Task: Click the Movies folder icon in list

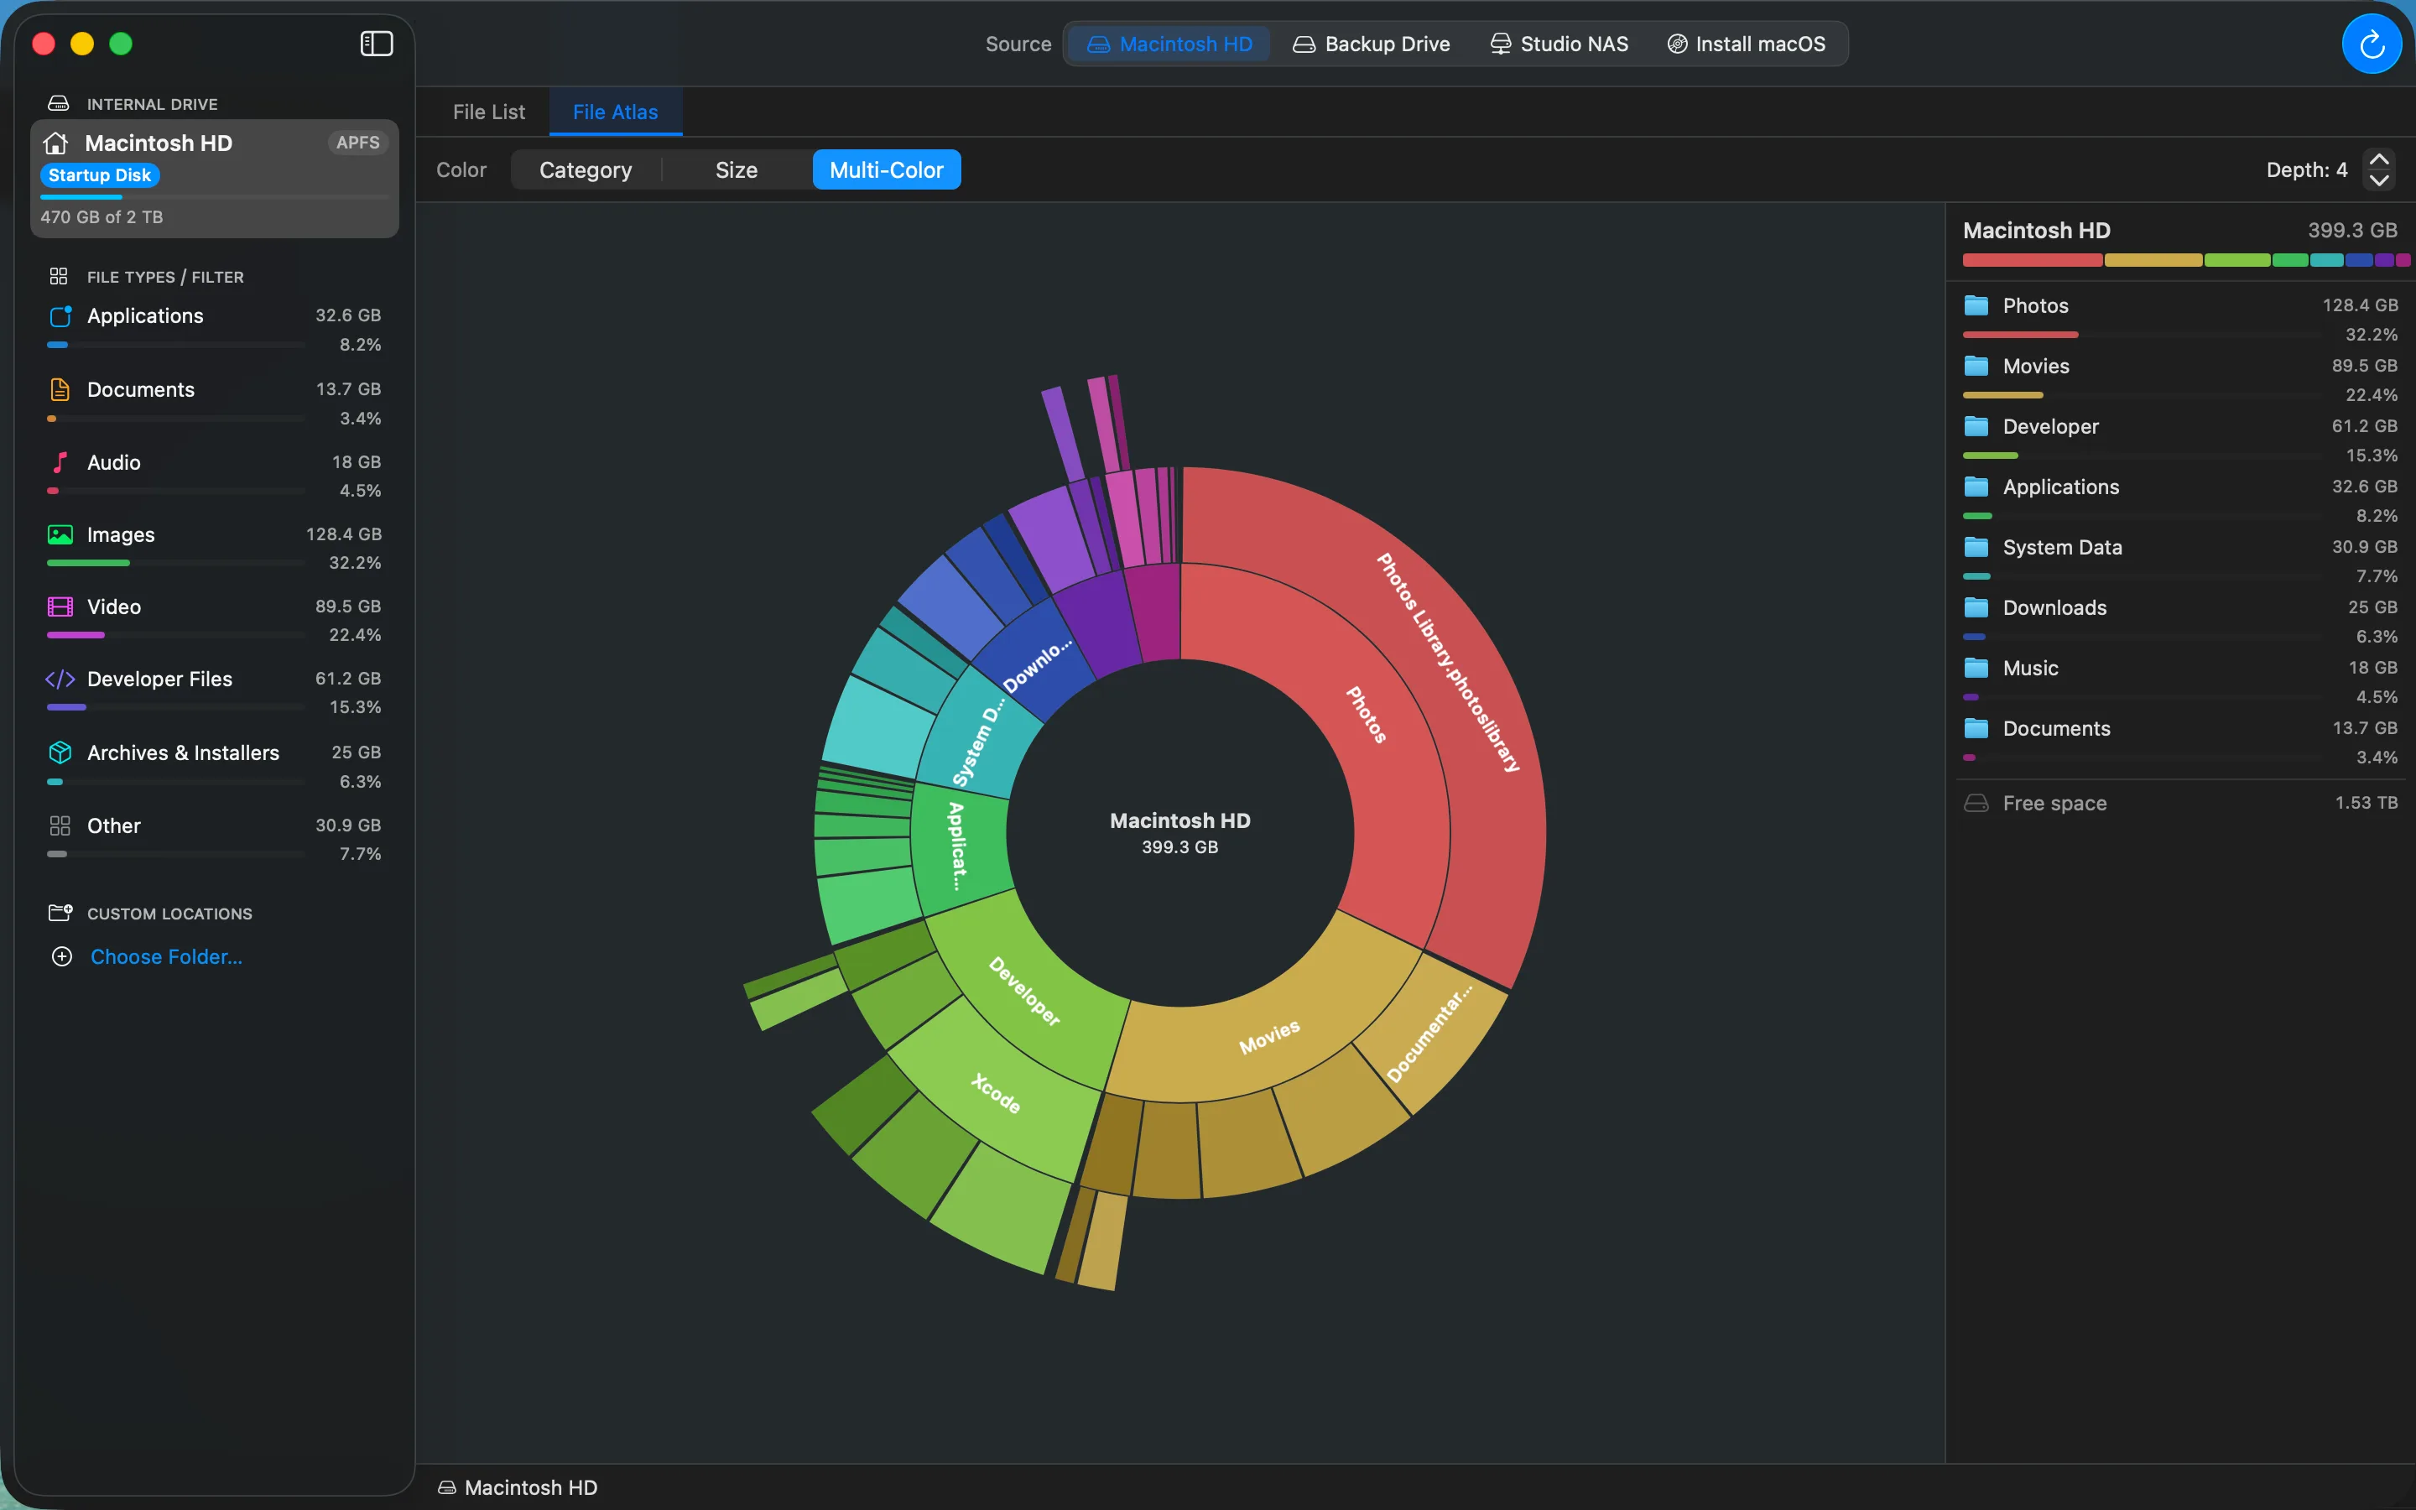Action: [x=1976, y=366]
